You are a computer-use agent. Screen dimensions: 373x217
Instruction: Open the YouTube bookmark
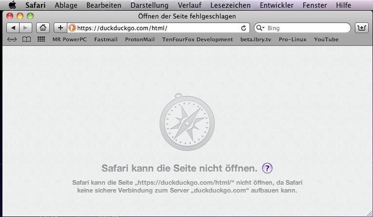326,39
